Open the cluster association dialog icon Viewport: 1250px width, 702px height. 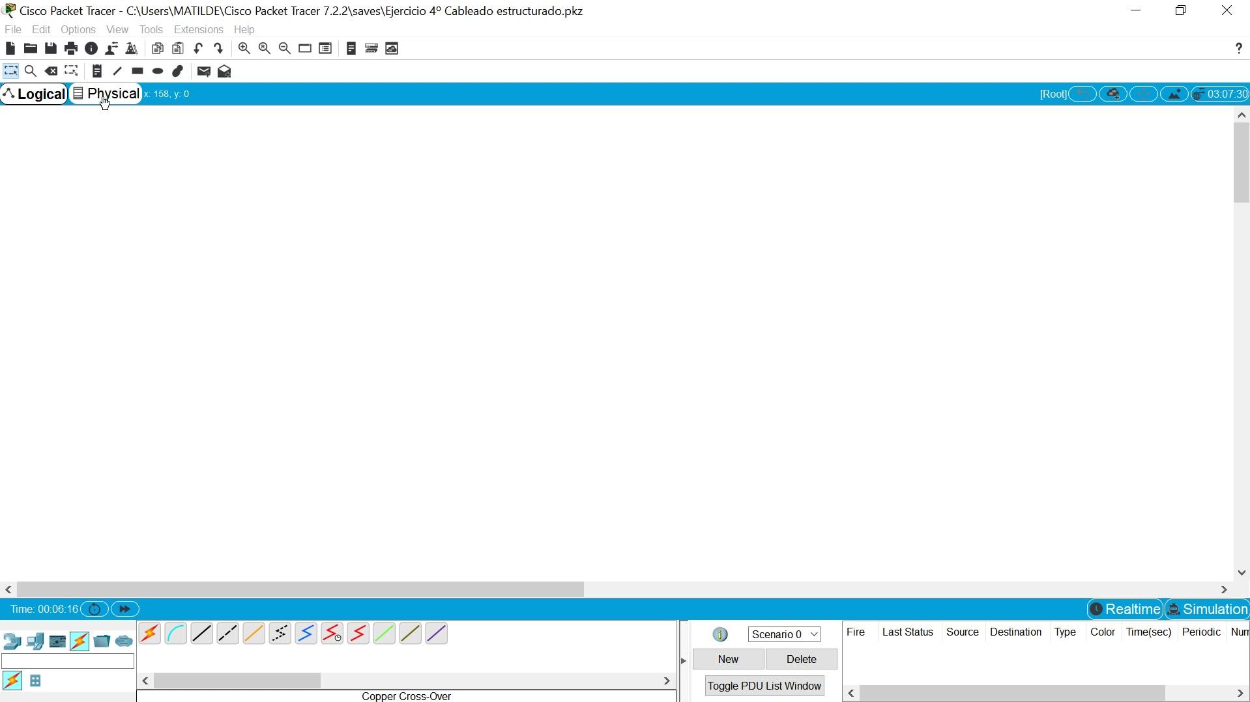click(372, 49)
